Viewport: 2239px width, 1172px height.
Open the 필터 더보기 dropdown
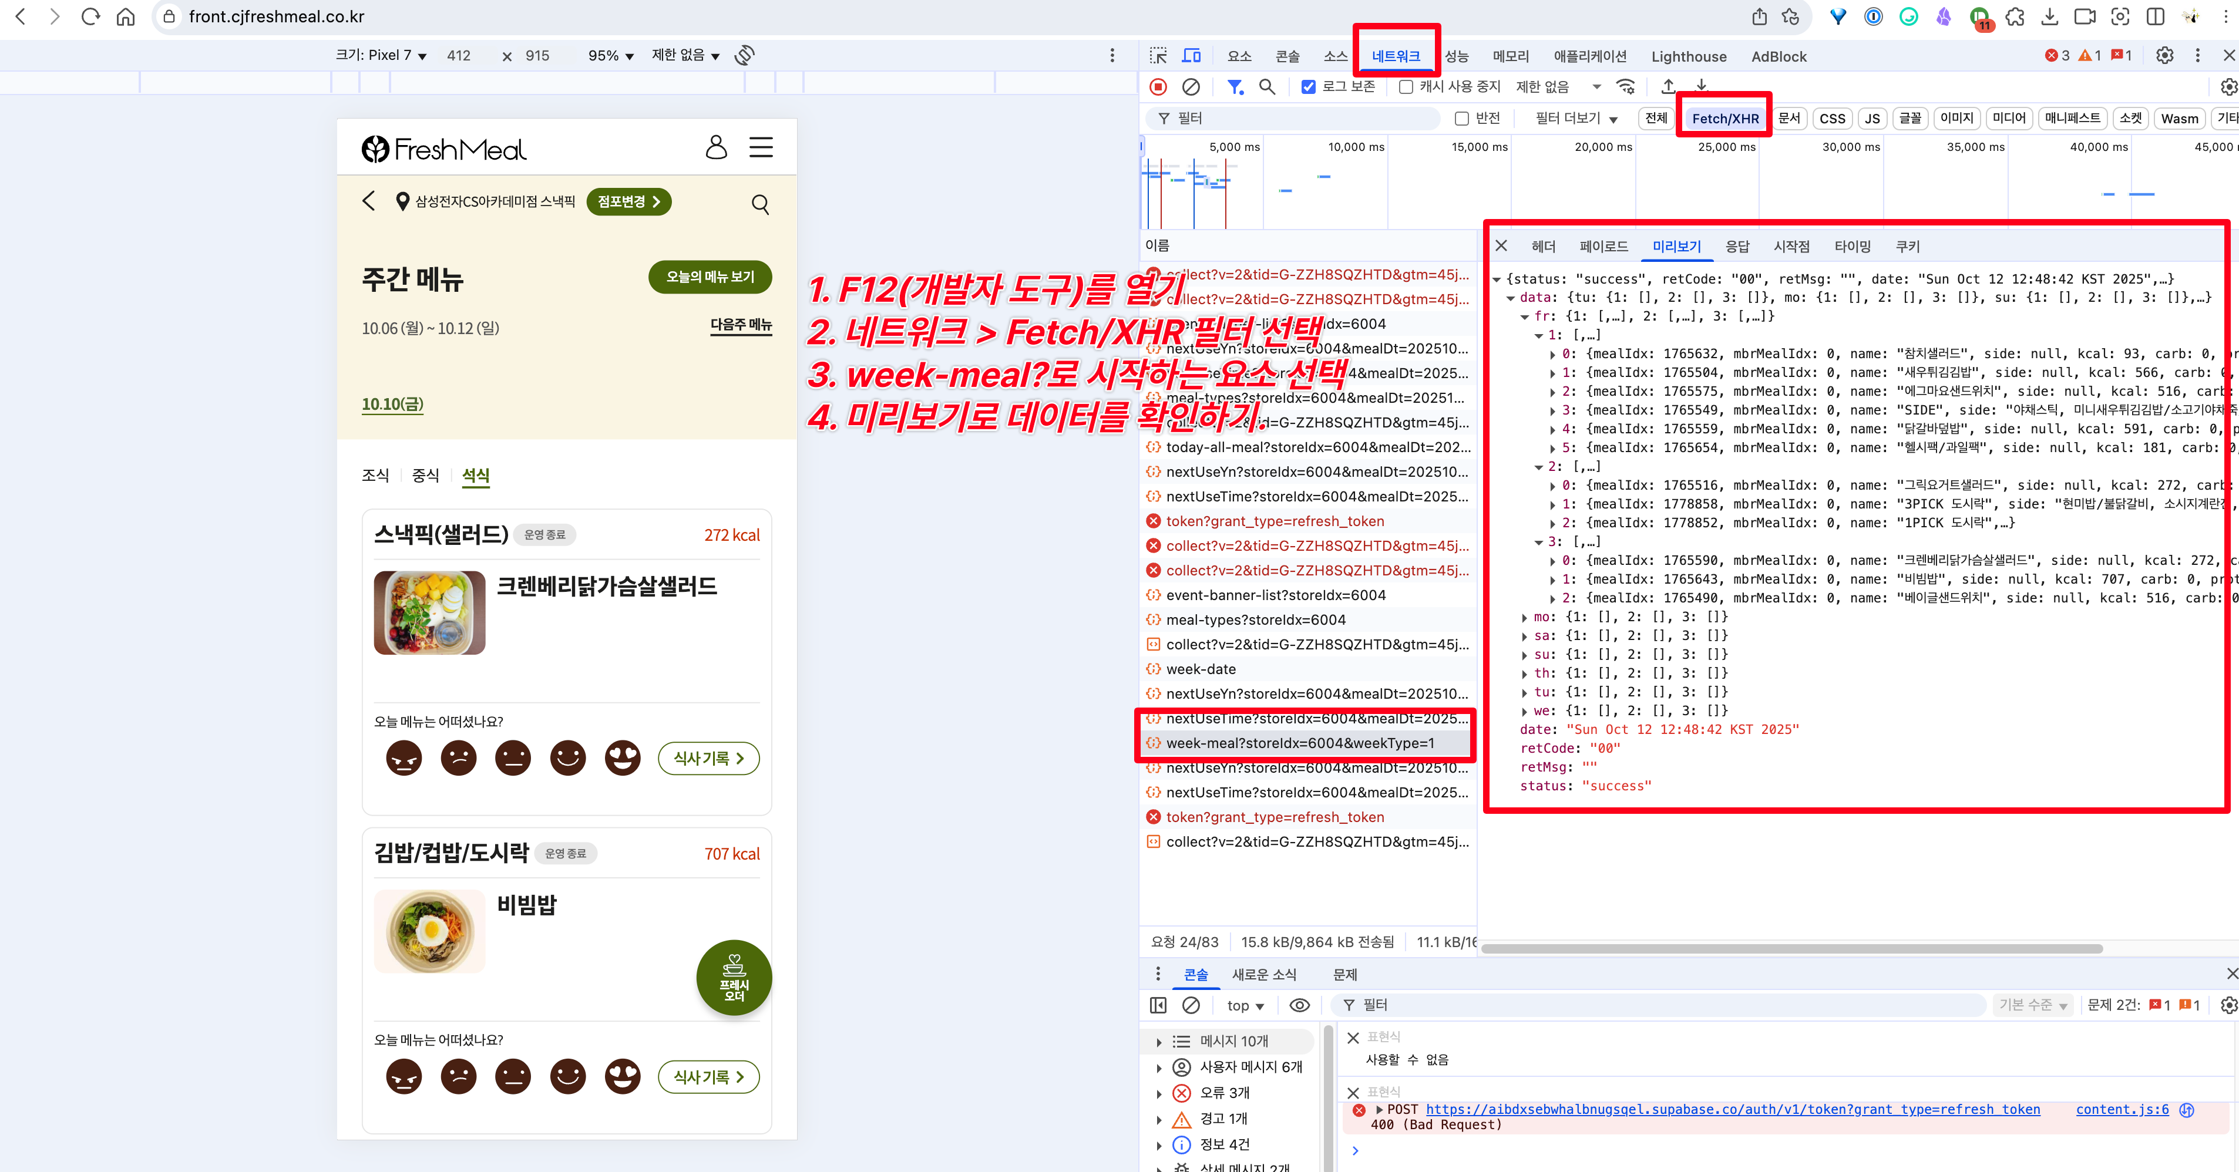coord(1576,119)
